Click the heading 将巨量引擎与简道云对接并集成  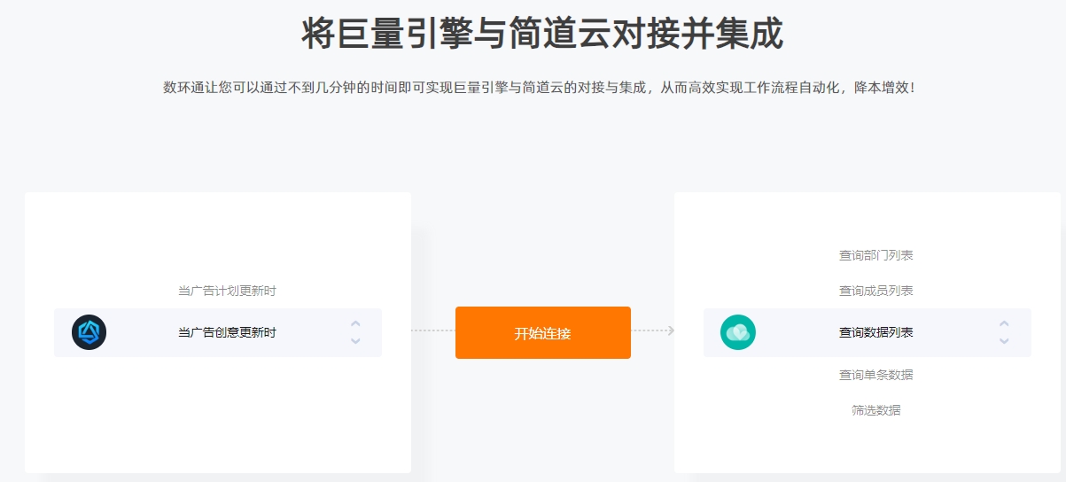pos(542,34)
